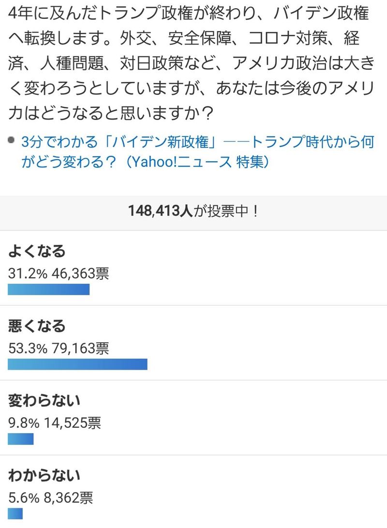Click the 14,525票 vote count
The image size is (387, 528).
click(x=73, y=423)
